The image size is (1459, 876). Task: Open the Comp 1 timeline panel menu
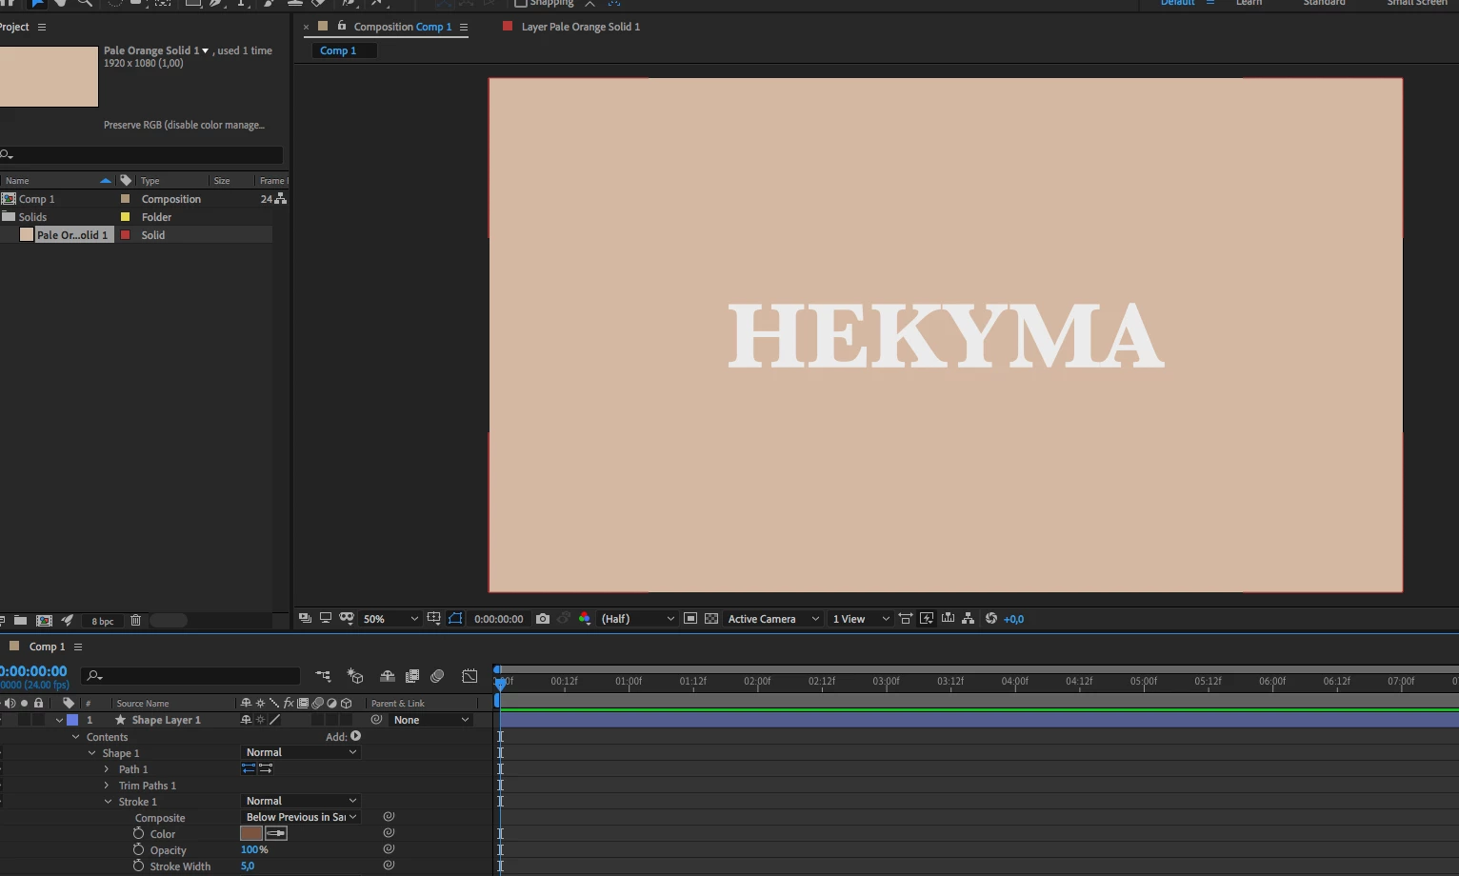pos(78,647)
